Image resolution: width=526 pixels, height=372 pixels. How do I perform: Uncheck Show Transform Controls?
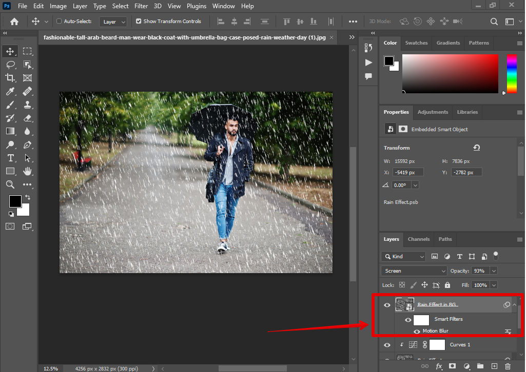click(x=139, y=21)
